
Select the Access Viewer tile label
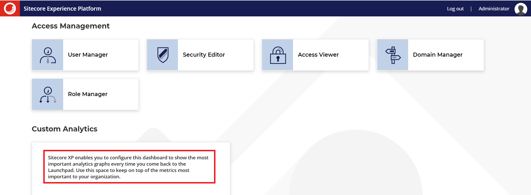pyautogui.click(x=318, y=55)
